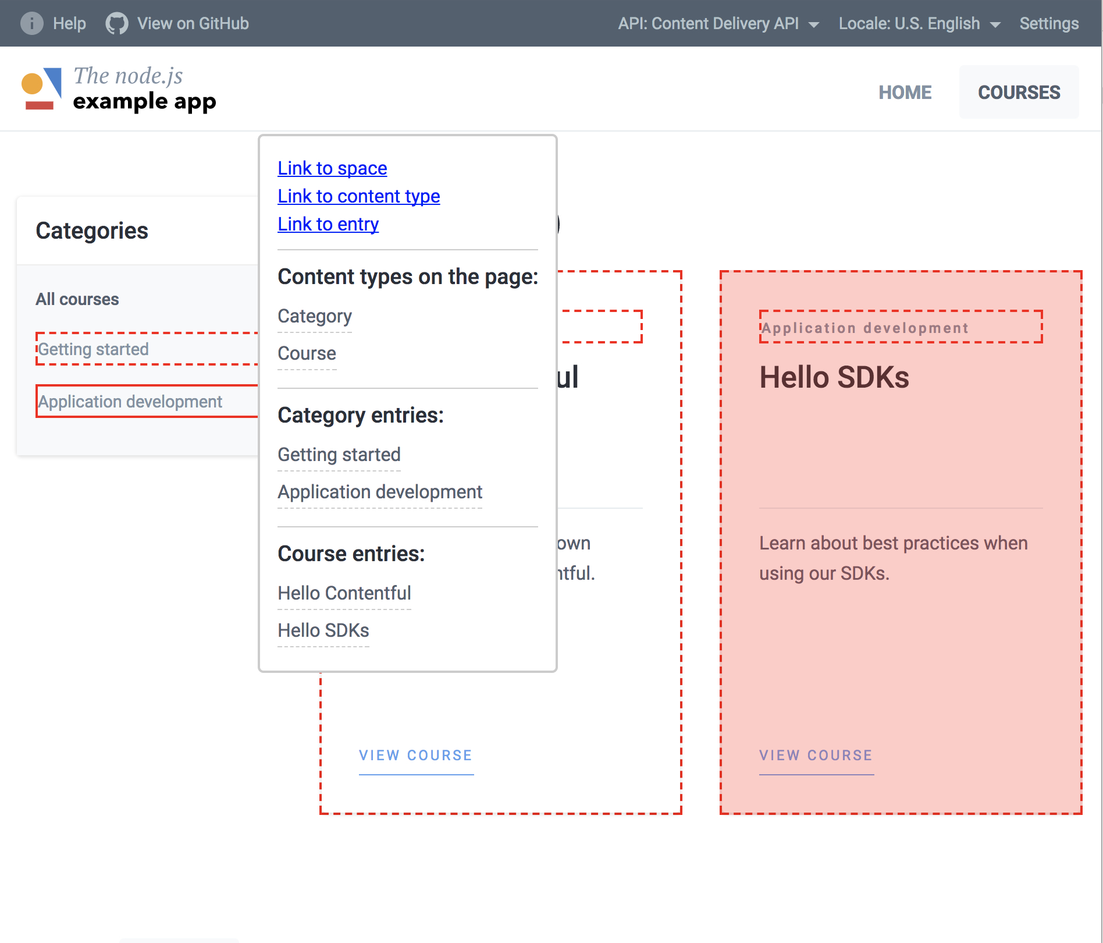Select Course content type in popup
Image resolution: width=1103 pixels, height=943 pixels.
click(307, 353)
